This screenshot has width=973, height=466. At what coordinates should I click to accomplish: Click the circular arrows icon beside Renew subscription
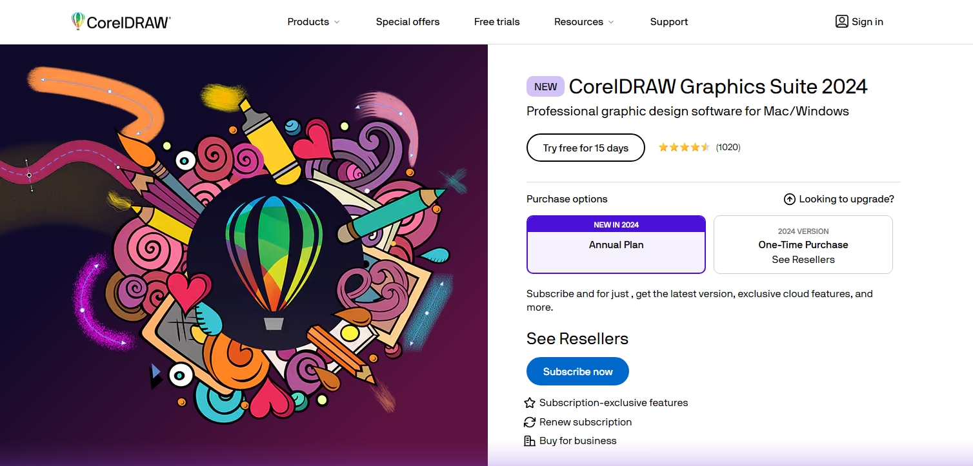pos(529,422)
